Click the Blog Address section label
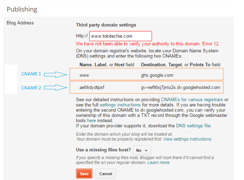 20,23
